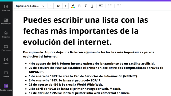Screen dimensions: 171x96
Task: Open the Proyectos folder panel
Action: pyautogui.click(x=6, y=48)
